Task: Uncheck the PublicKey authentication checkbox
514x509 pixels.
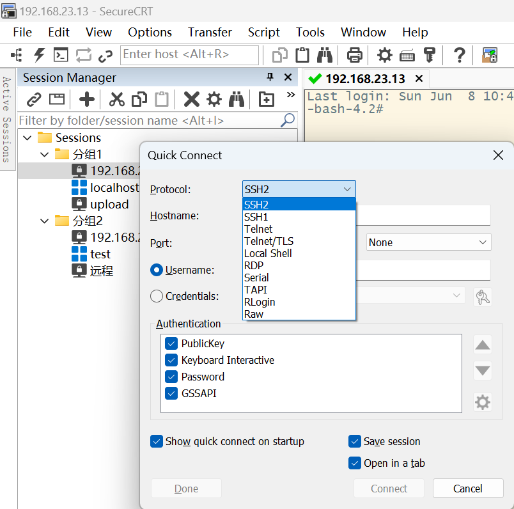Action: [x=171, y=343]
